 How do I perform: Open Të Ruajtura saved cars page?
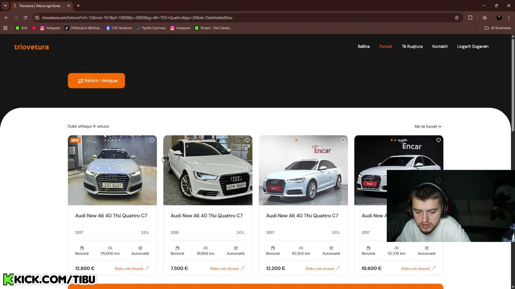(412, 47)
